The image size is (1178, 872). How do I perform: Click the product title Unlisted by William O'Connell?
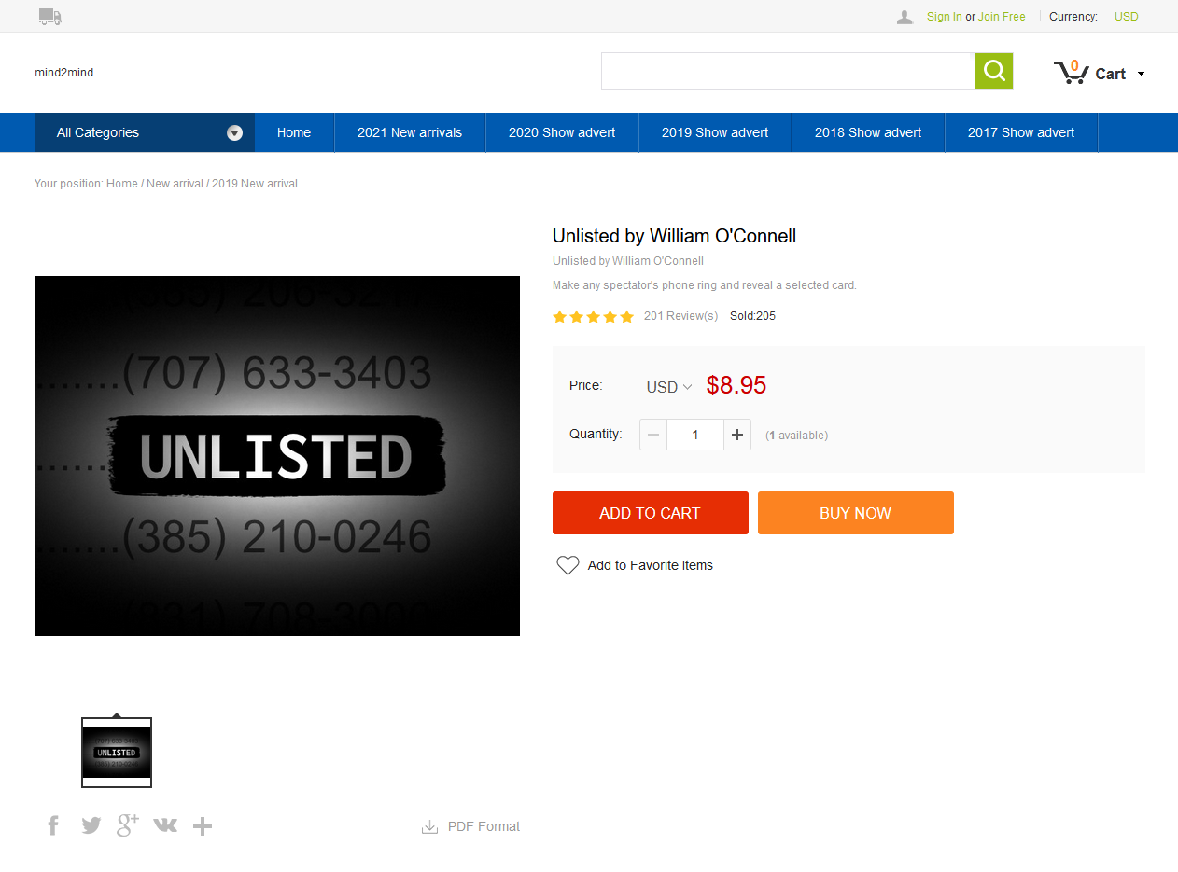[x=675, y=236]
